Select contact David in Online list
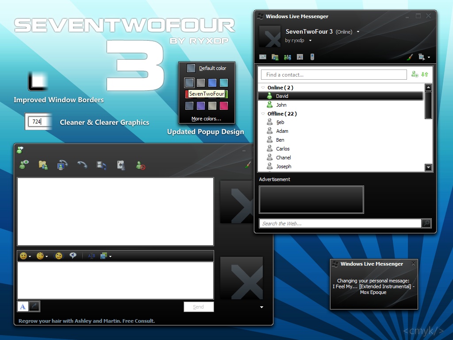Viewport: 453px width, 340px height. 341,96
